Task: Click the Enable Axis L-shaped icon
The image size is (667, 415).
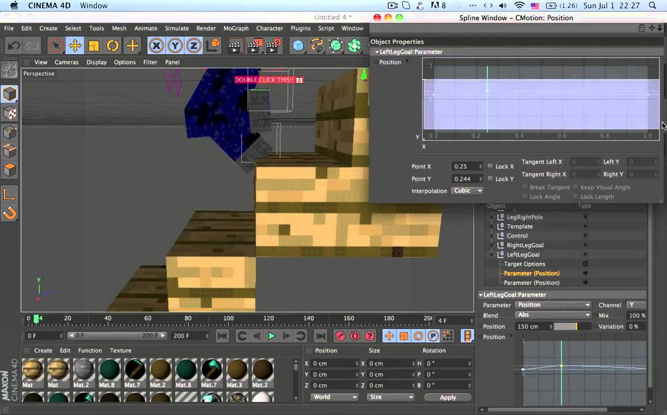Action: pyautogui.click(x=9, y=194)
